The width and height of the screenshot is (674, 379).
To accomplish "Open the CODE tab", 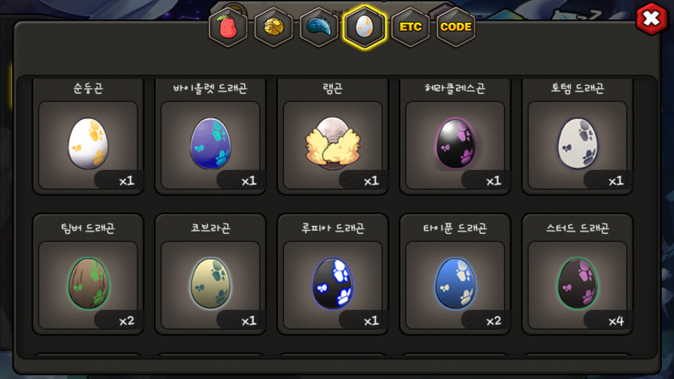I will pyautogui.click(x=456, y=27).
